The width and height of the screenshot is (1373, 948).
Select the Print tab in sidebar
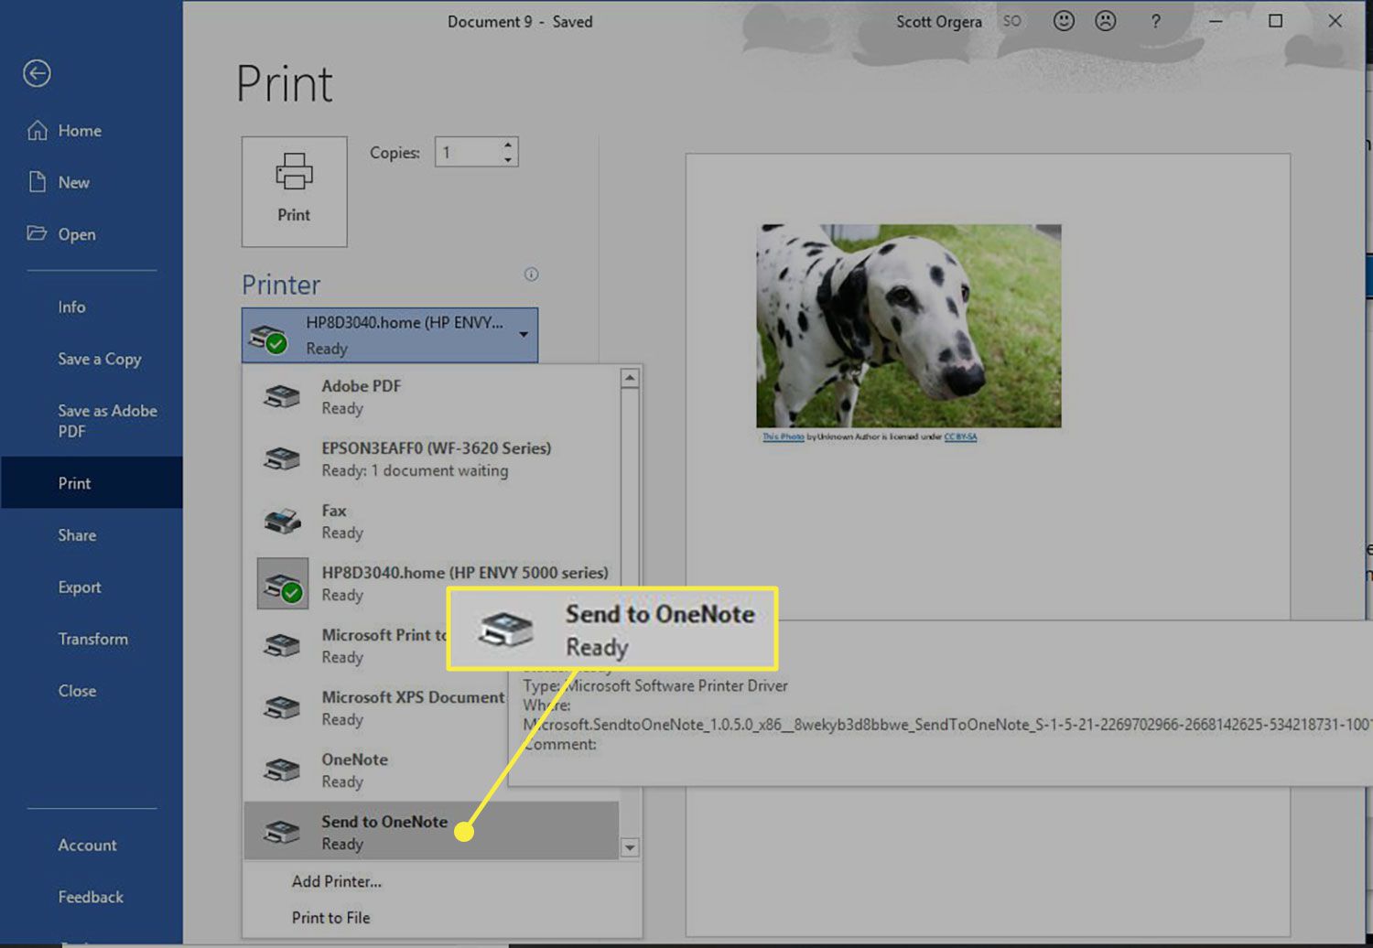coord(92,483)
